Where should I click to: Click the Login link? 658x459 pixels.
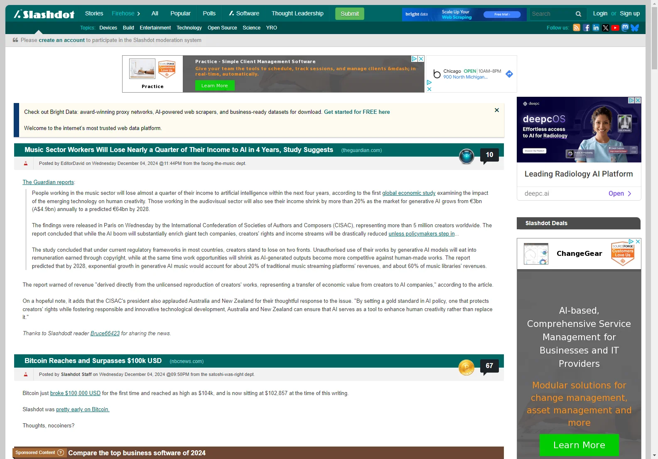pos(600,14)
